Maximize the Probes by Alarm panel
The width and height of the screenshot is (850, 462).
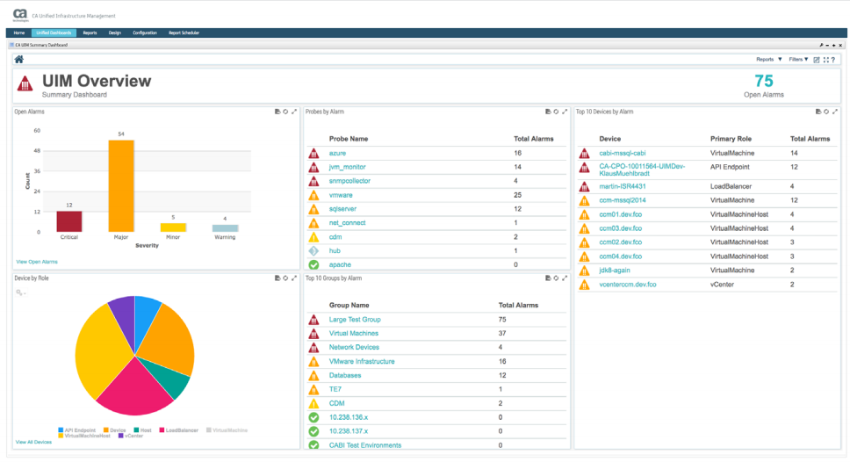565,112
